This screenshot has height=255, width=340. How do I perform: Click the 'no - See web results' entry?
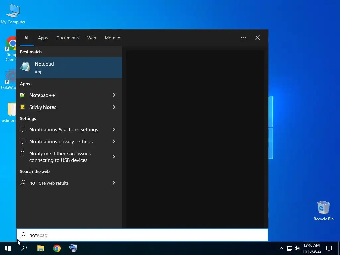pos(63,183)
